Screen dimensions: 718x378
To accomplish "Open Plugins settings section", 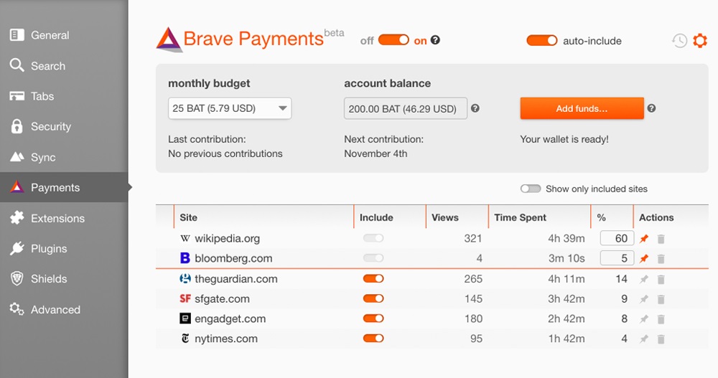I will 64,248.
